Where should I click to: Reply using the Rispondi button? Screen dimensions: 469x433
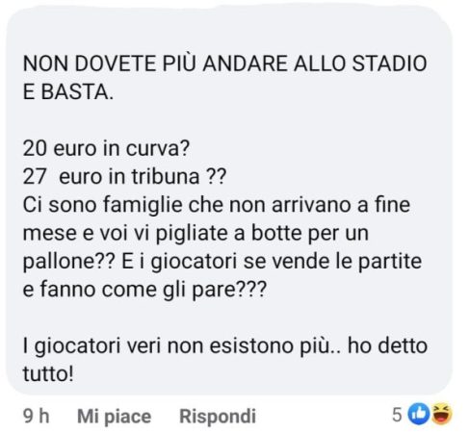click(218, 417)
